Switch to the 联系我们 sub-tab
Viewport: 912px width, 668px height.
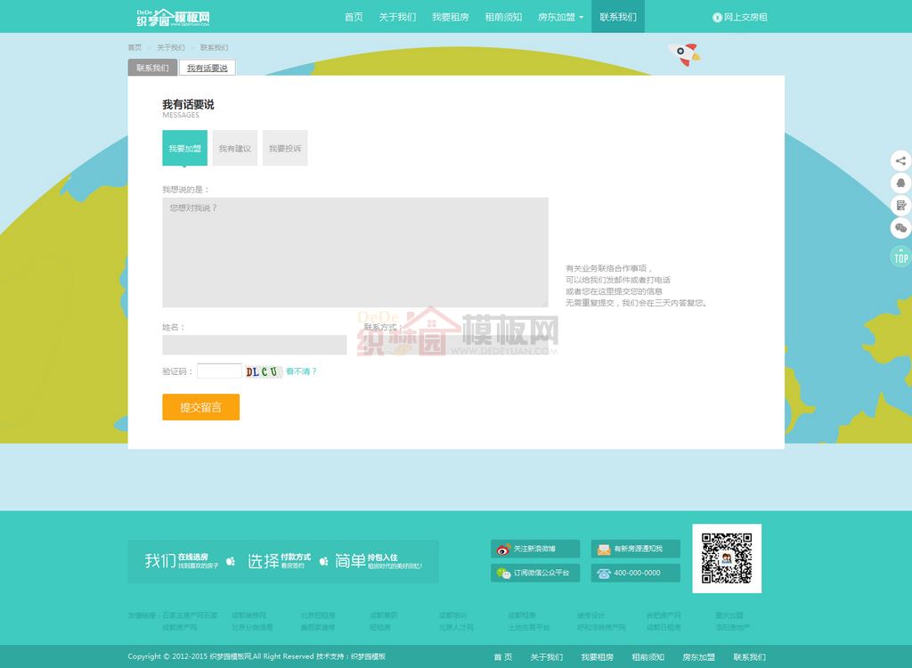[152, 68]
